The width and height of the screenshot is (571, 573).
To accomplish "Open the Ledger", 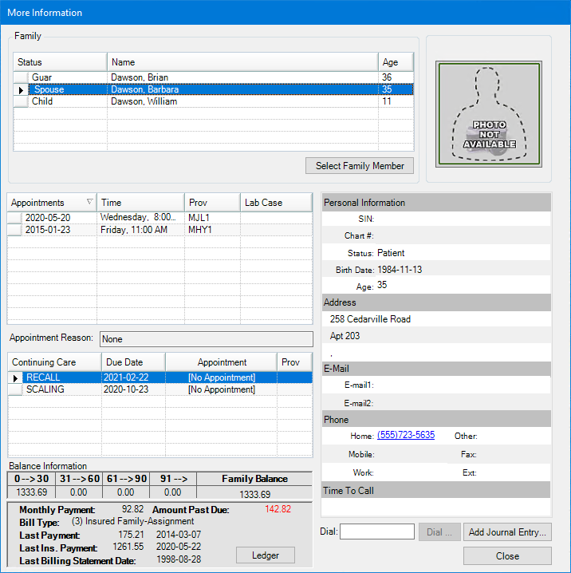I will coord(266,555).
